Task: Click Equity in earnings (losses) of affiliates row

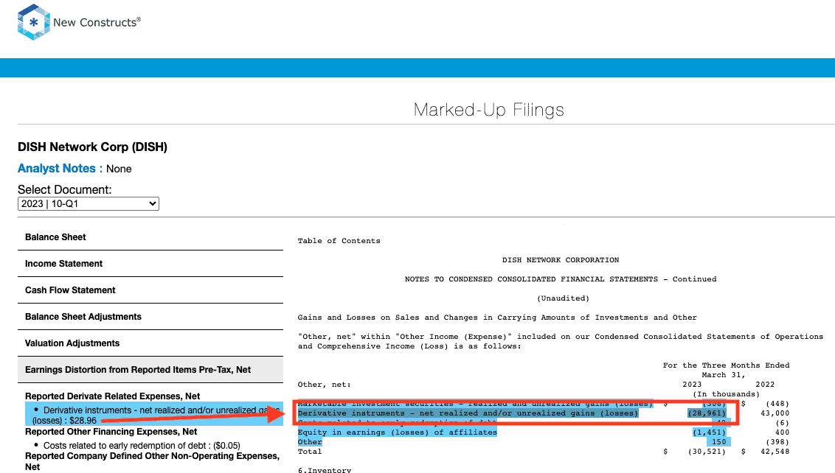Action: pyautogui.click(x=398, y=432)
